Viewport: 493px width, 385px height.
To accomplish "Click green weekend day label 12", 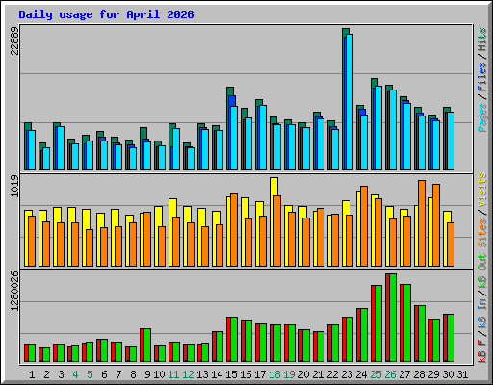I will 188,374.
